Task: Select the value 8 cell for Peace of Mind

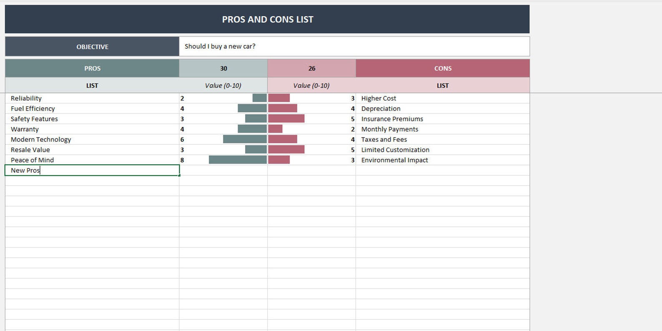Action: pos(223,160)
